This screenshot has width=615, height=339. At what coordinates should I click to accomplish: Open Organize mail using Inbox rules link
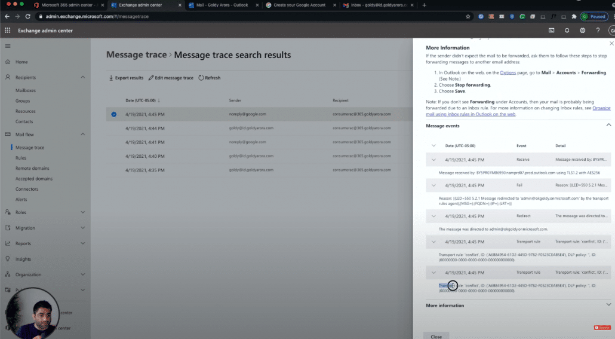[x=518, y=111]
